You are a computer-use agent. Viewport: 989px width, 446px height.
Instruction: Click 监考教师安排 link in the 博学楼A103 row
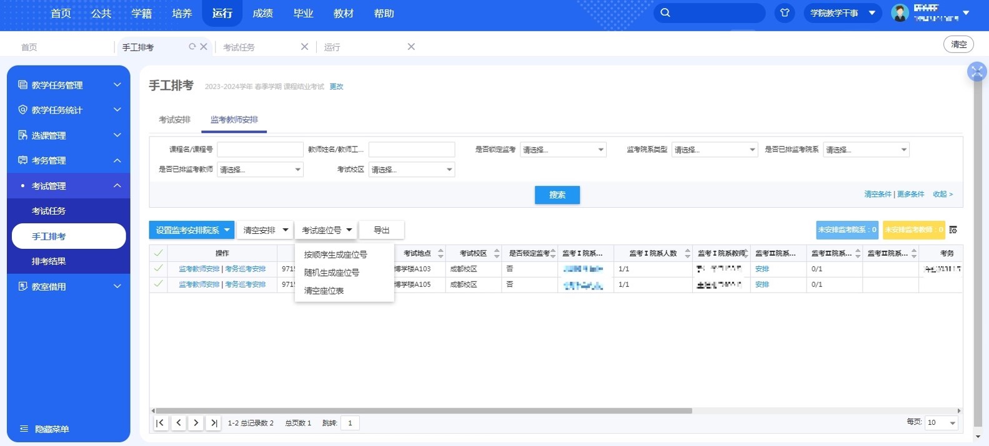199,269
